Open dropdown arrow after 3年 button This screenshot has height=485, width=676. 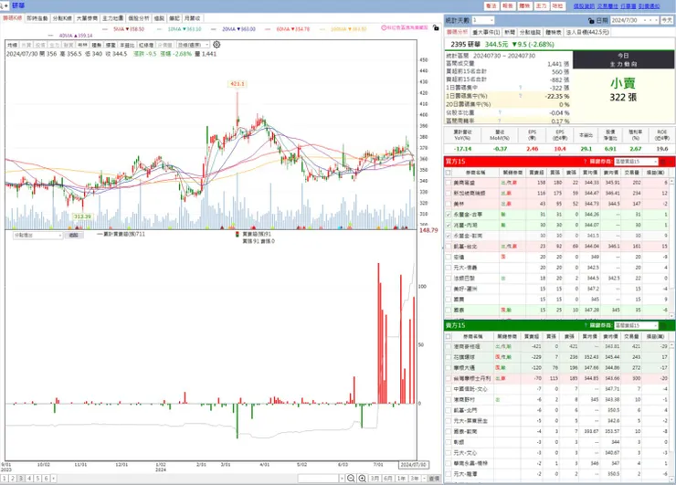(x=424, y=479)
